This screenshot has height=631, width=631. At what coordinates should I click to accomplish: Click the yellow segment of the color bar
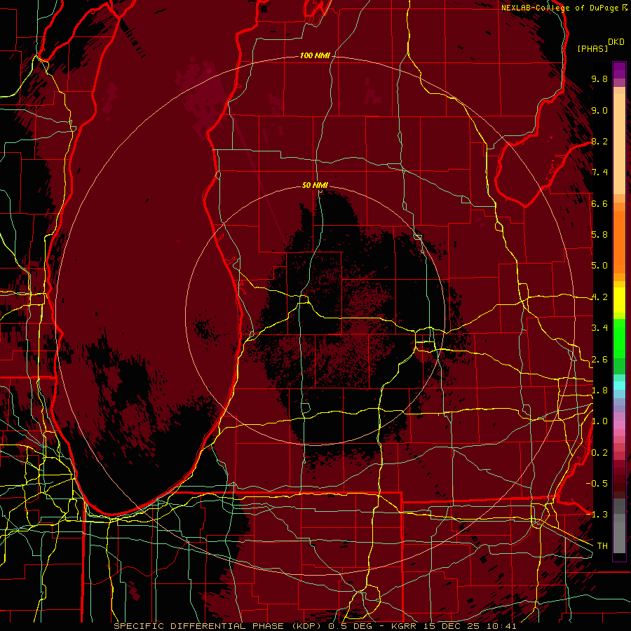[619, 300]
